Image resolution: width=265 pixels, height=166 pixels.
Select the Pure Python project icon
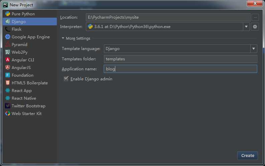[8, 14]
